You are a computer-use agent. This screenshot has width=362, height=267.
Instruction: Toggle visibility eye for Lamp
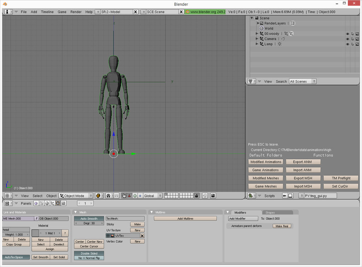[x=348, y=44]
